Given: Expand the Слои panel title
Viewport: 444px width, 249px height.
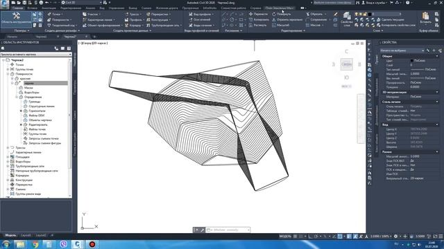Looking at the screenshot, I should coord(378,30).
